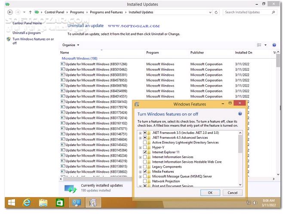
Task: Open the Windows Start button
Action: 12,203
